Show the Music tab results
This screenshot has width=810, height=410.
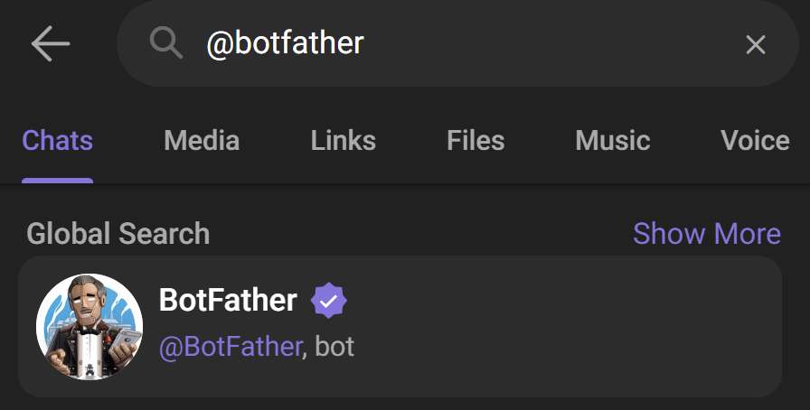pyautogui.click(x=613, y=141)
